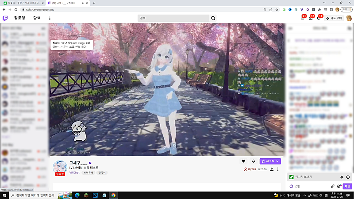Open the moderator sword icon in chat
The height and width of the screenshot is (199, 354).
pos(333,186)
